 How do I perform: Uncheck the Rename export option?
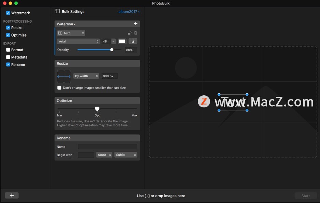[x=8, y=64]
